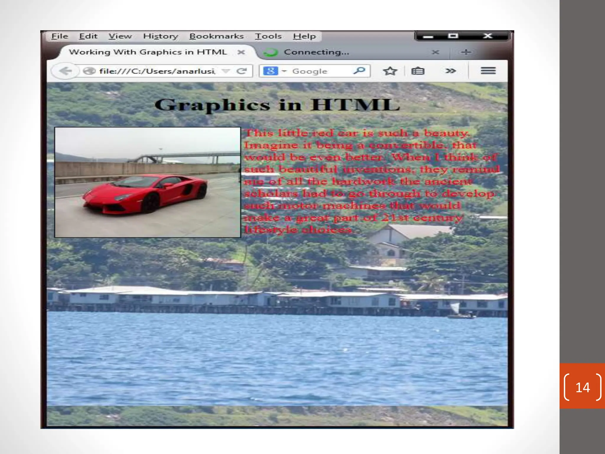This screenshot has width=605, height=454.
Task: Open the Bookmarks menu
Action: [x=216, y=36]
